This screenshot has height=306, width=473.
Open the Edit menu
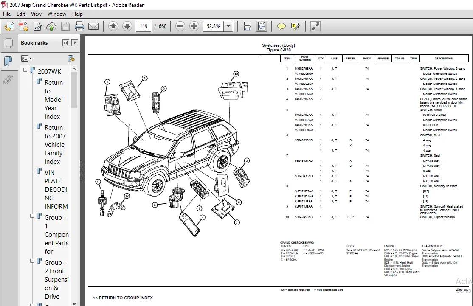tap(20, 14)
